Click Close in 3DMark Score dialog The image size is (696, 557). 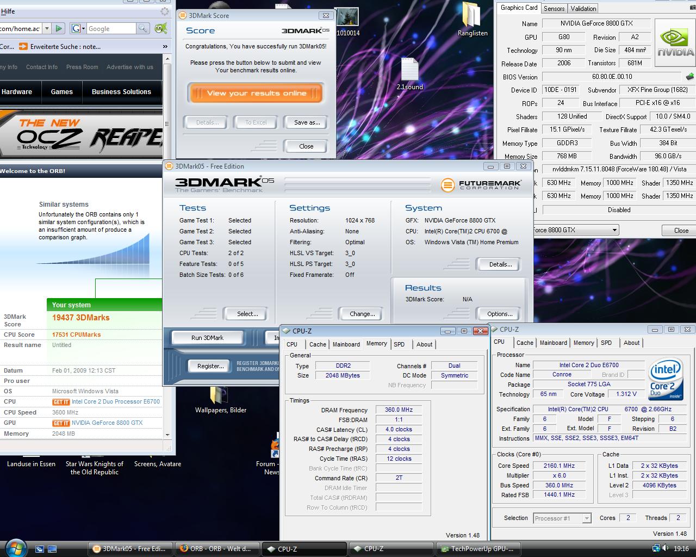(x=306, y=146)
